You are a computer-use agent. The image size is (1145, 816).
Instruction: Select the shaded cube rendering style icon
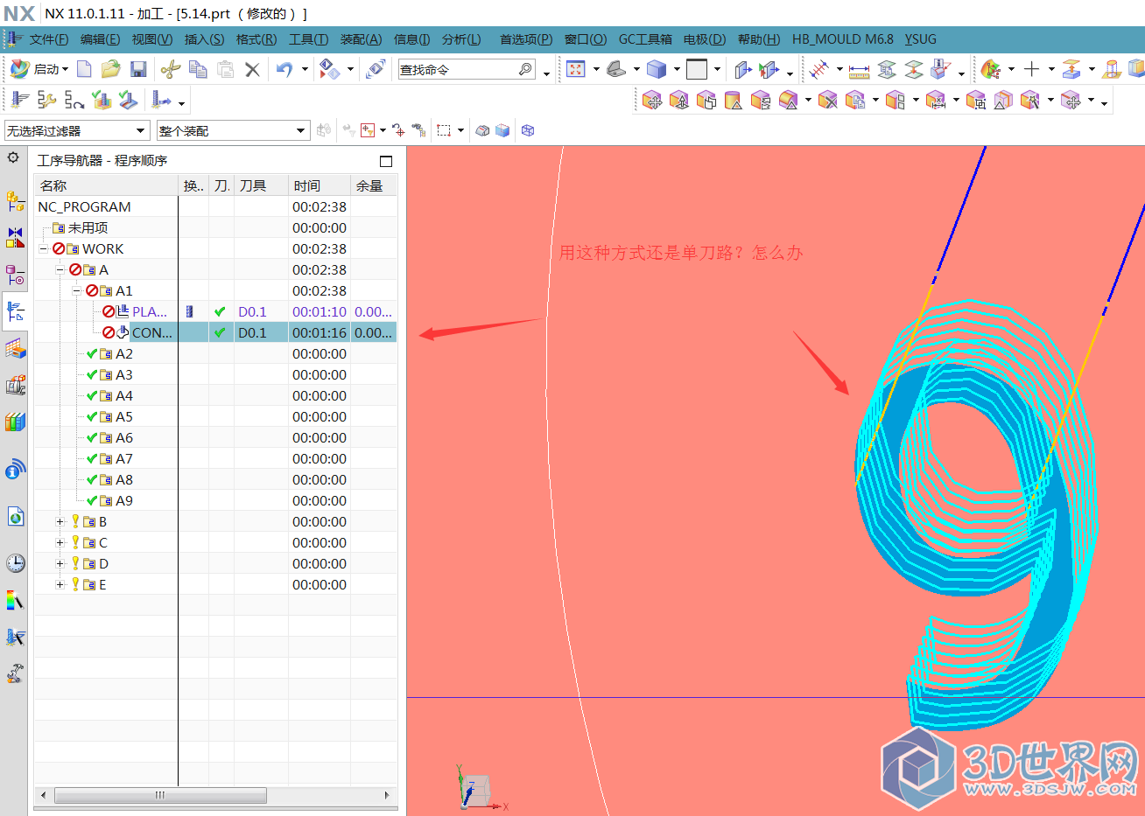[657, 69]
